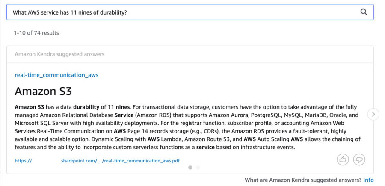Click the bold 'Service' in 'Amazon Relational Database Service'
This screenshot has width=385, height=186.
coord(124,115)
